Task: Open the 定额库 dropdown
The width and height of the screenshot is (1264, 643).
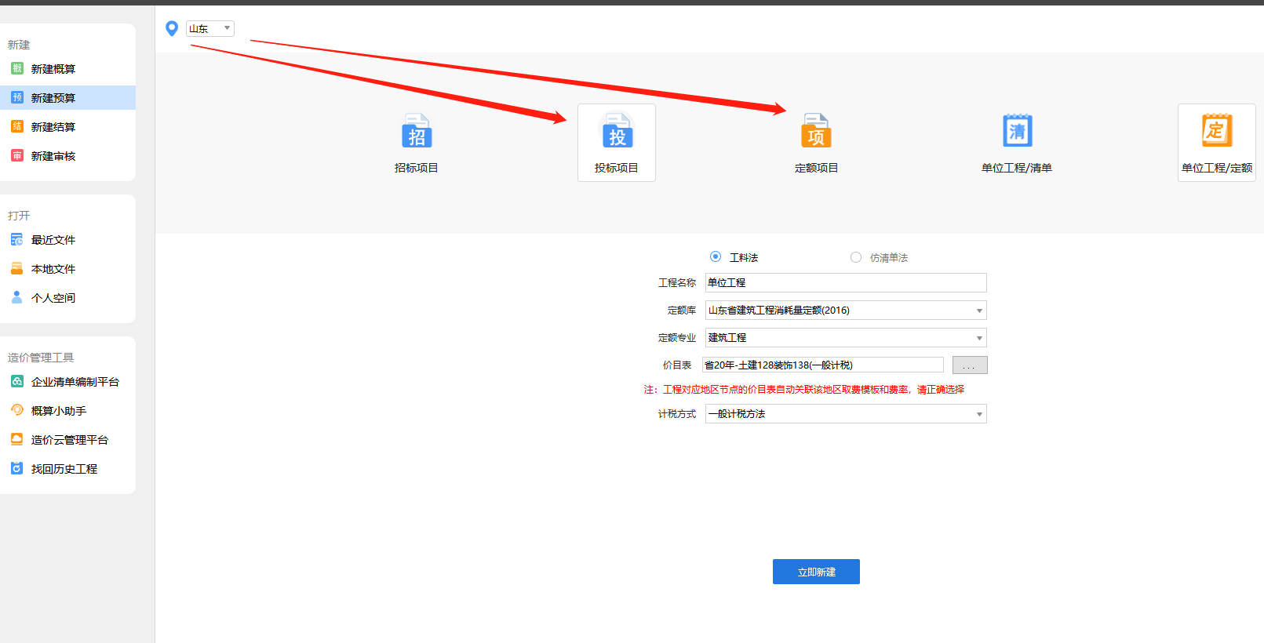Action: 846,311
